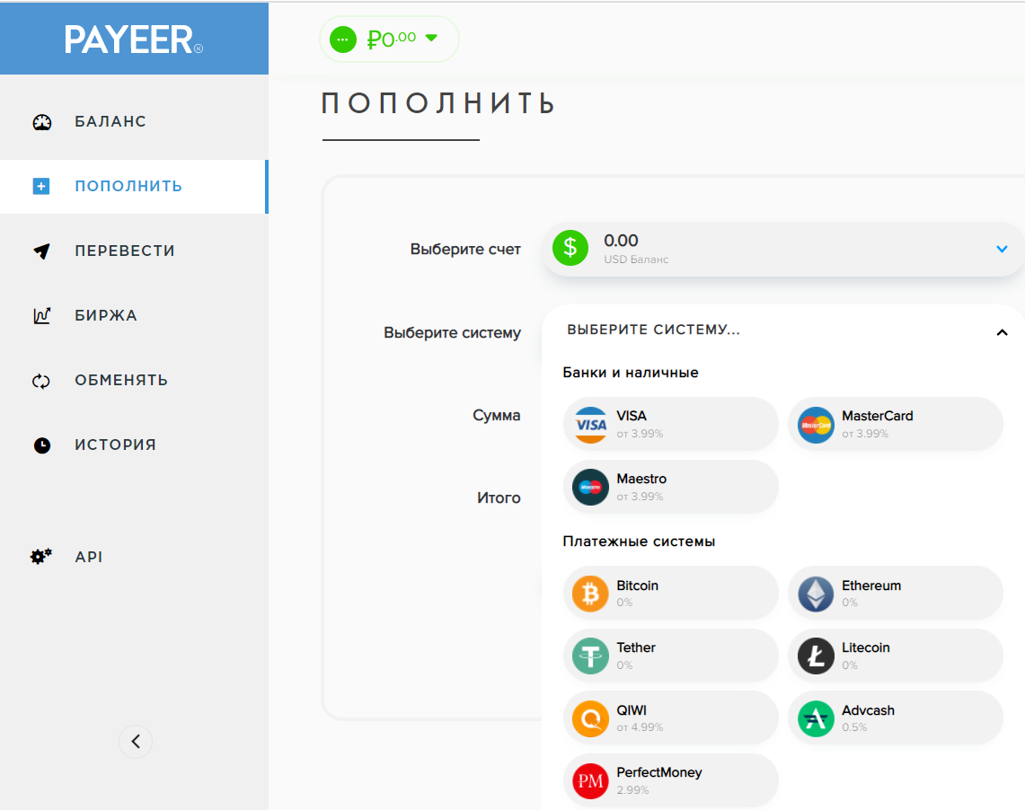Viewport: 1025px width, 810px height.
Task: Go to the БИРЖА section
Action: [x=134, y=315]
